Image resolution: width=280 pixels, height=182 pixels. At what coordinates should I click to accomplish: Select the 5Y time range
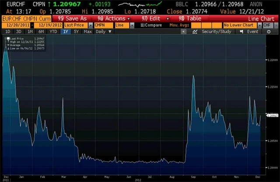[76, 32]
